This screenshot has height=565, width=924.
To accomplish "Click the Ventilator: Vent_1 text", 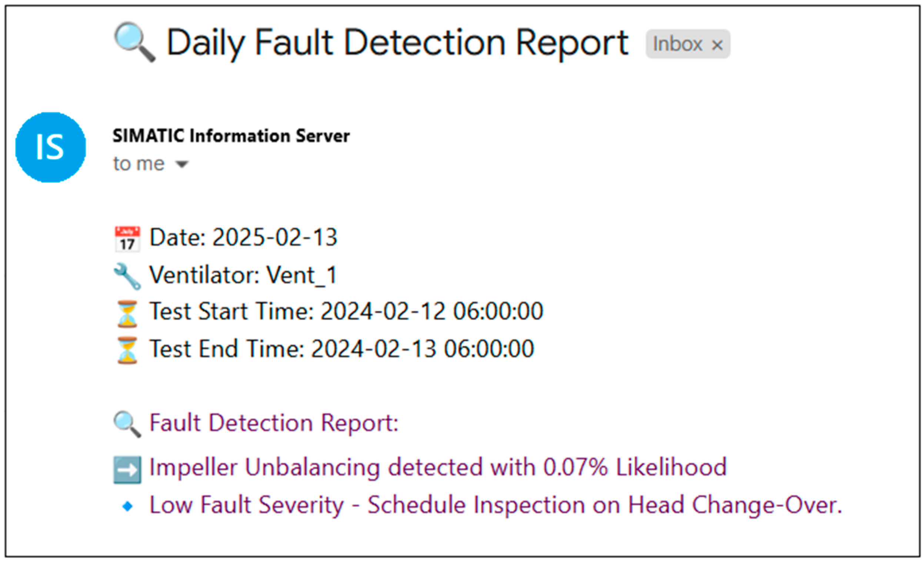I will point(243,275).
